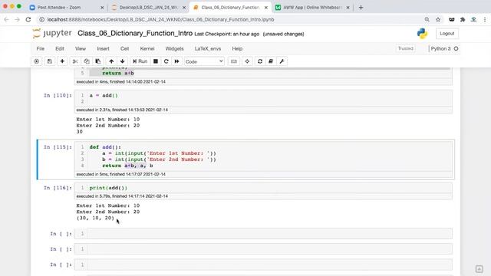Close the AWW App whiteboard tab
Screen dimensions: 491x276
(348, 8)
